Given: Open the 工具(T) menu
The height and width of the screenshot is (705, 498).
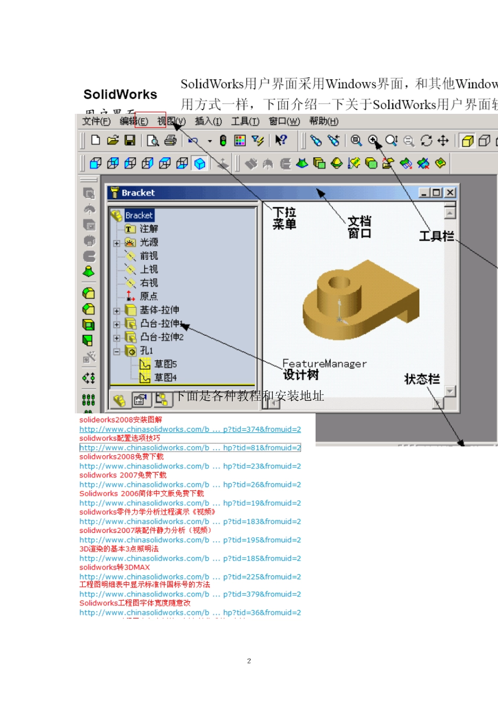Looking at the screenshot, I should (245, 121).
